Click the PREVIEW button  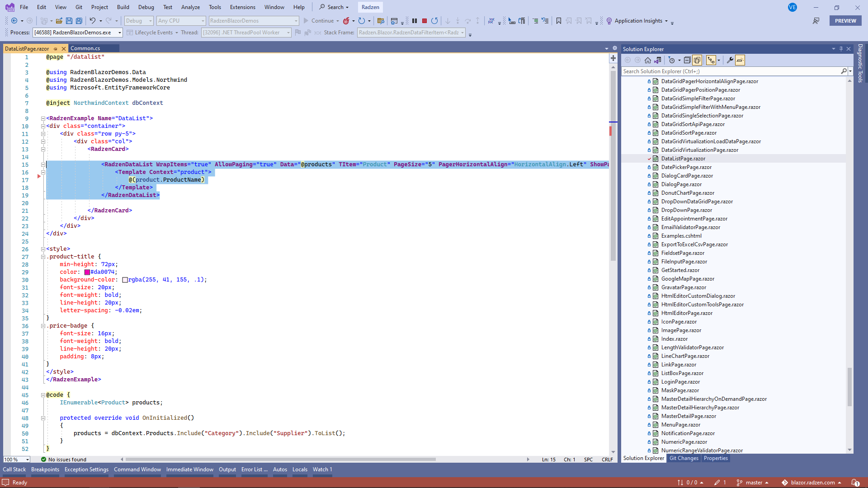point(845,21)
